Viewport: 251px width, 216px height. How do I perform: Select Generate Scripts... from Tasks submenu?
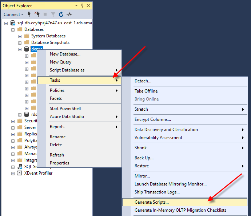(151, 202)
